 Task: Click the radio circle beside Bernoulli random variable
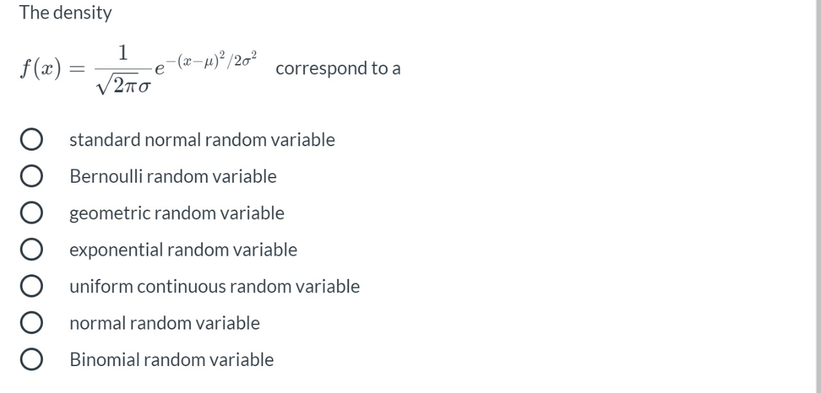coord(31,176)
